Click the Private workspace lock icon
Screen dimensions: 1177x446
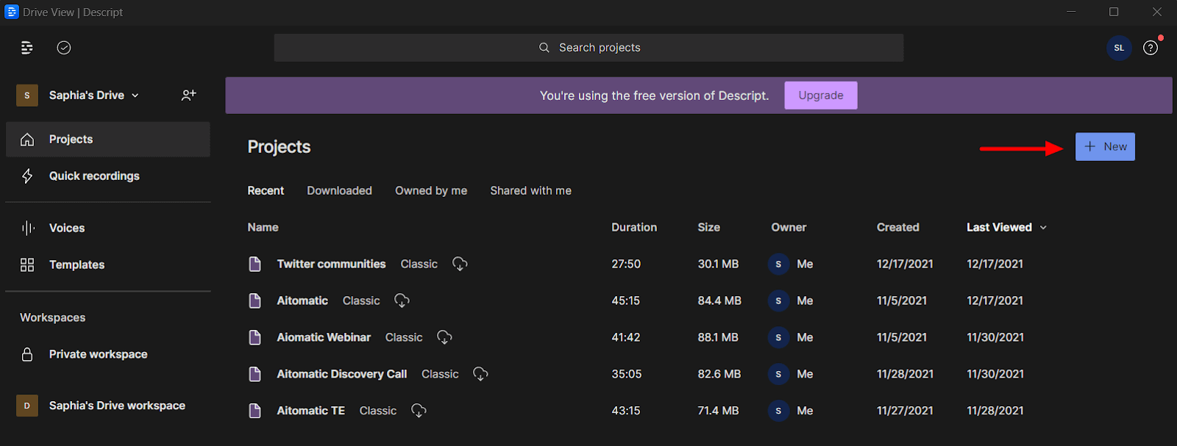[27, 354]
